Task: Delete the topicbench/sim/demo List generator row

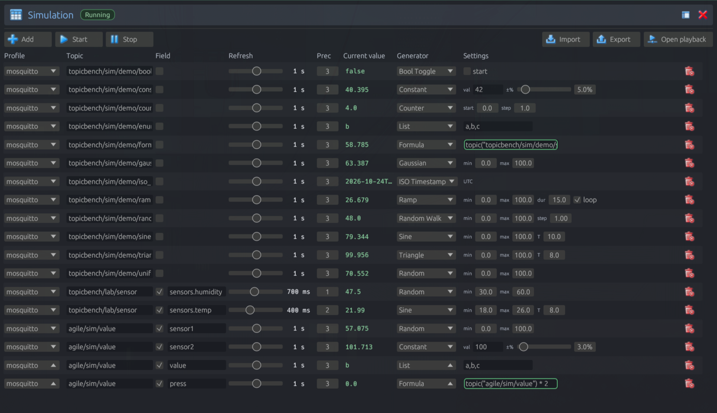Action: (x=689, y=126)
